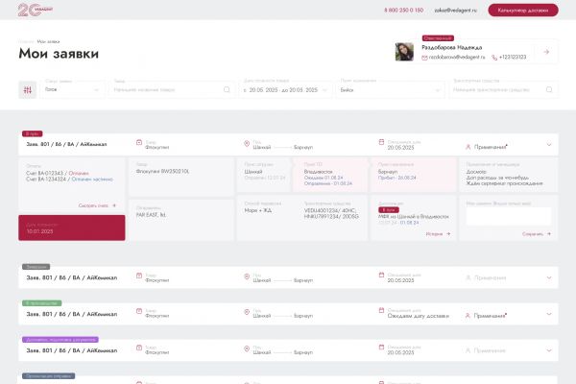Click phone icon beside +123123123
The width and height of the screenshot is (576, 384).
[x=494, y=58]
